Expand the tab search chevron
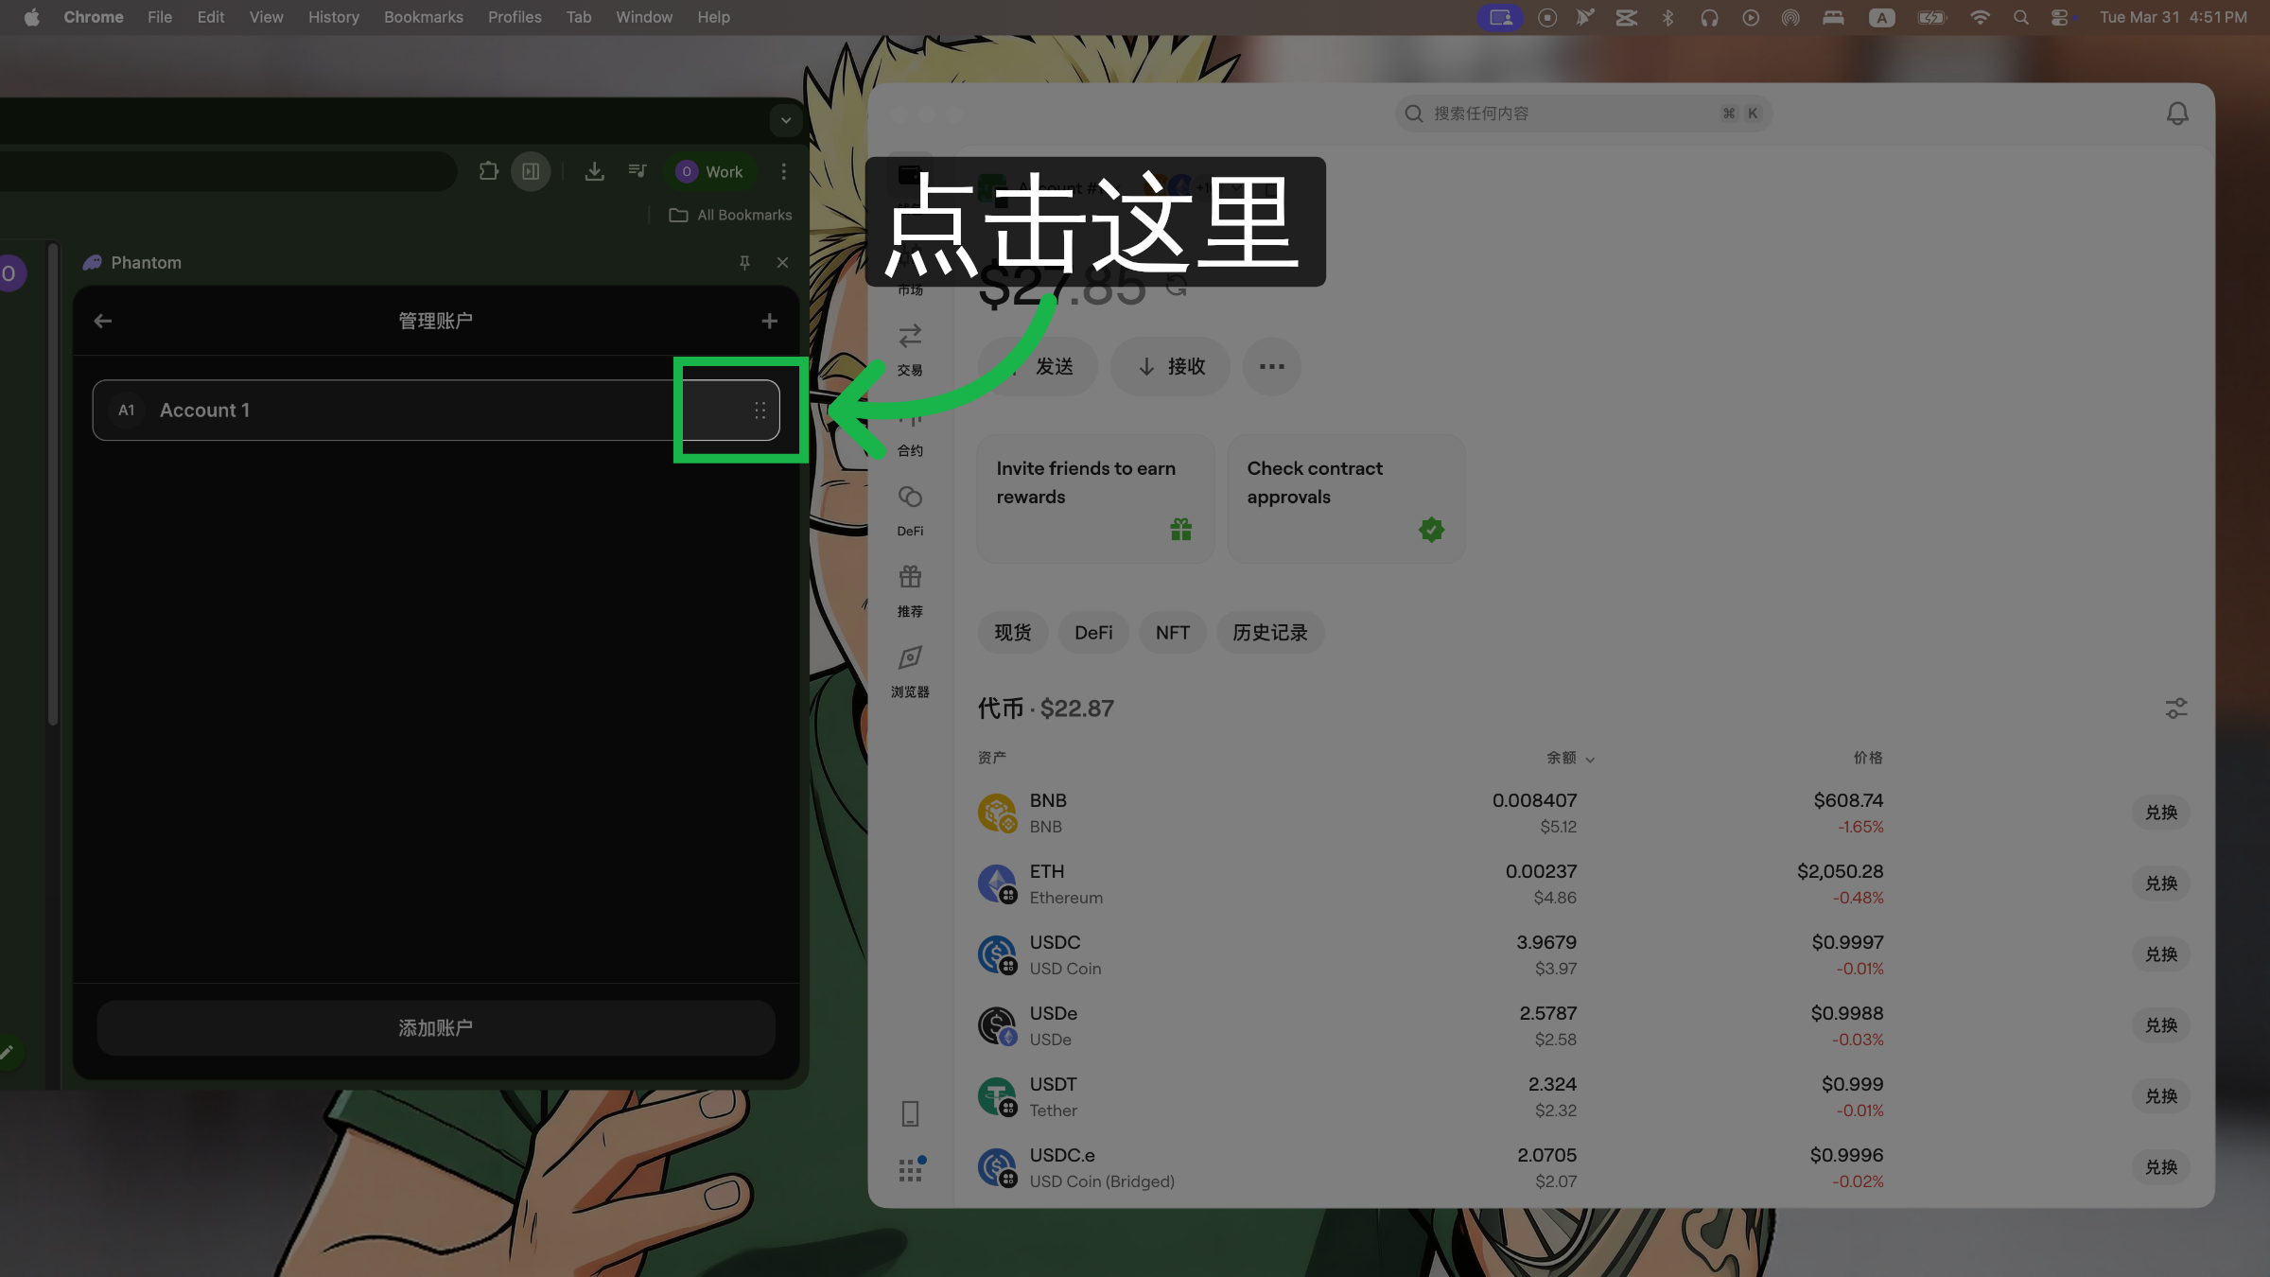This screenshot has width=2270, height=1277. click(786, 120)
